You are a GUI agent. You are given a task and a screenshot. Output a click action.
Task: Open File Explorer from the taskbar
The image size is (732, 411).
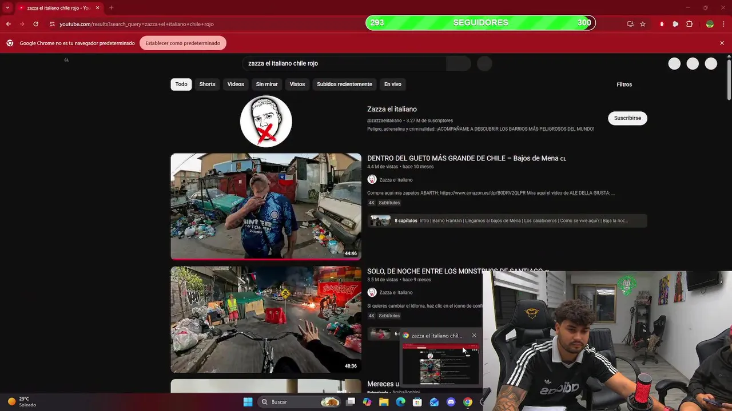tap(384, 402)
